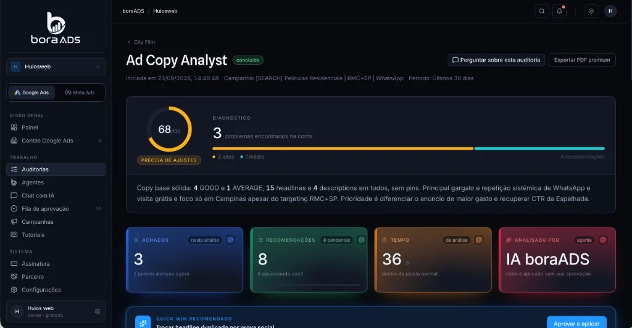
Task: Open Fila de aprovação
Action: [x=56, y=209]
